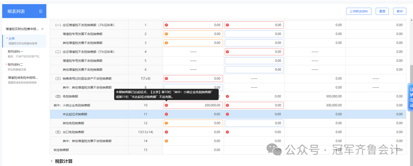Click the 重置 button

click(x=382, y=11)
